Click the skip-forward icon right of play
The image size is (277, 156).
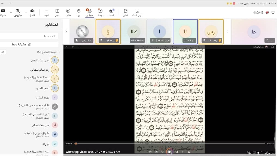[177, 152]
